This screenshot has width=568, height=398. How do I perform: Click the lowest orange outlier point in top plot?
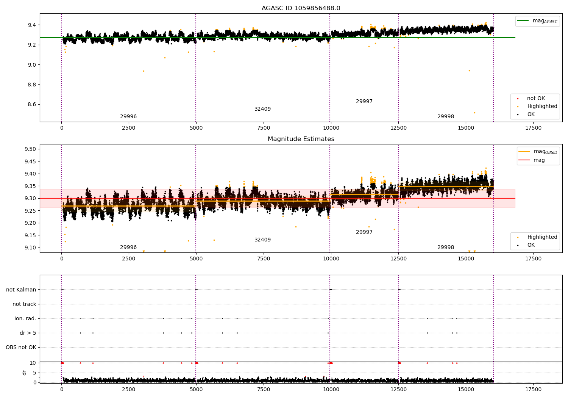(x=474, y=113)
